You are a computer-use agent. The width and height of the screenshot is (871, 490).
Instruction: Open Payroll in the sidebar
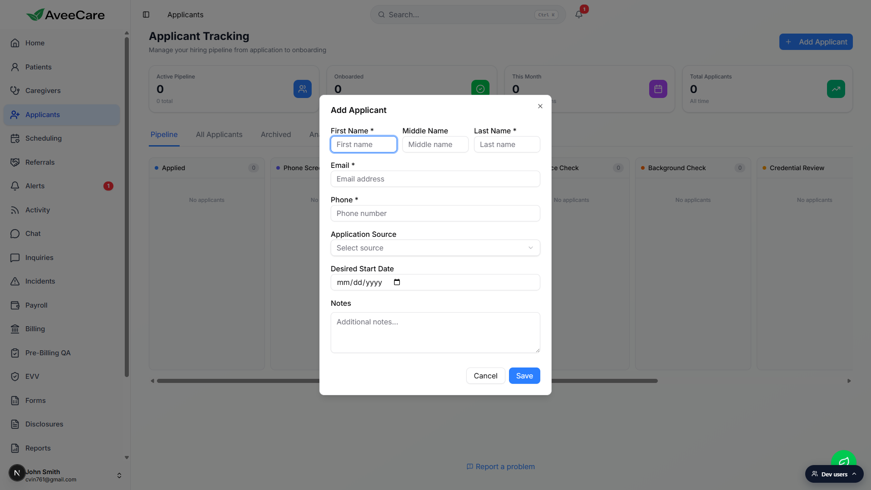[61, 305]
